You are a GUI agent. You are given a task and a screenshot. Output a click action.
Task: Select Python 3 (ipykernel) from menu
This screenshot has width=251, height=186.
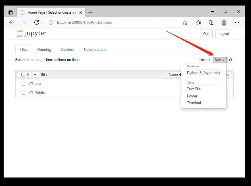point(203,73)
